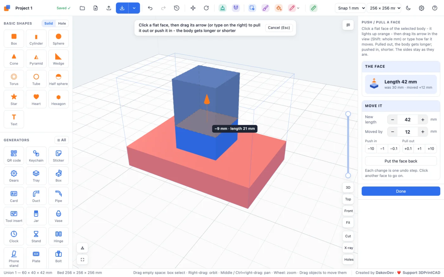Screen dimensions: 444x277
Task: Open the history clock icon
Action: pos(177,8)
